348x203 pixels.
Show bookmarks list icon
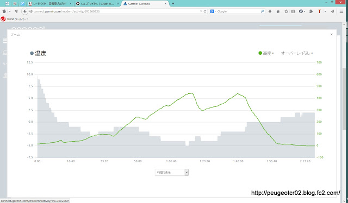pos(293,11)
